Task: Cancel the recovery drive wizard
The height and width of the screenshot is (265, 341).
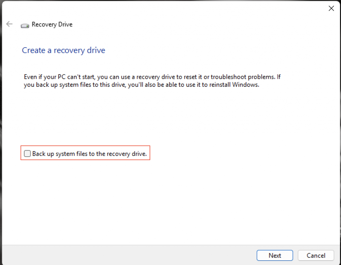Action: coord(316,255)
